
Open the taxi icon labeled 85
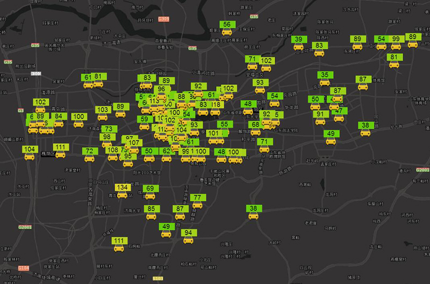click(x=152, y=217)
